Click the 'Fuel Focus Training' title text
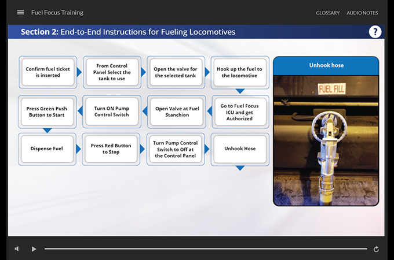This screenshot has width=394, height=260. 57,13
